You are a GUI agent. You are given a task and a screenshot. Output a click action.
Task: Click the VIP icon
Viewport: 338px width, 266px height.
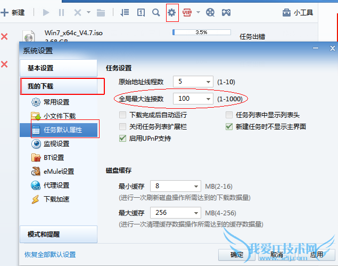coord(187,12)
